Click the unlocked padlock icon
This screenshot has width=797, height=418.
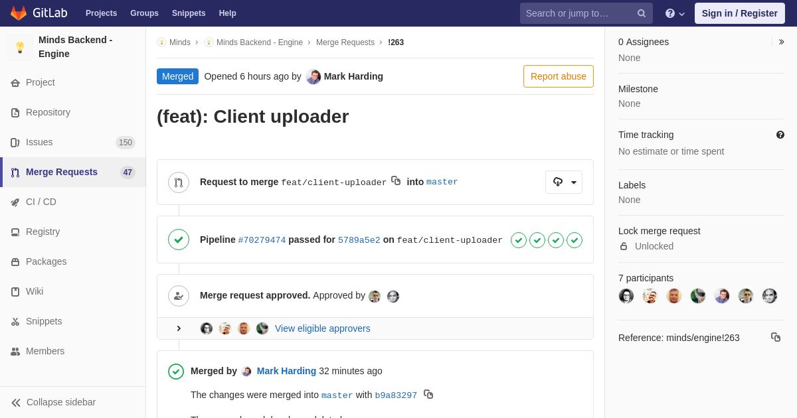(x=624, y=246)
